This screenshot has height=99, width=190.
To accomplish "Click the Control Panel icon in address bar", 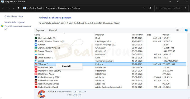I will tap(25, 8).
